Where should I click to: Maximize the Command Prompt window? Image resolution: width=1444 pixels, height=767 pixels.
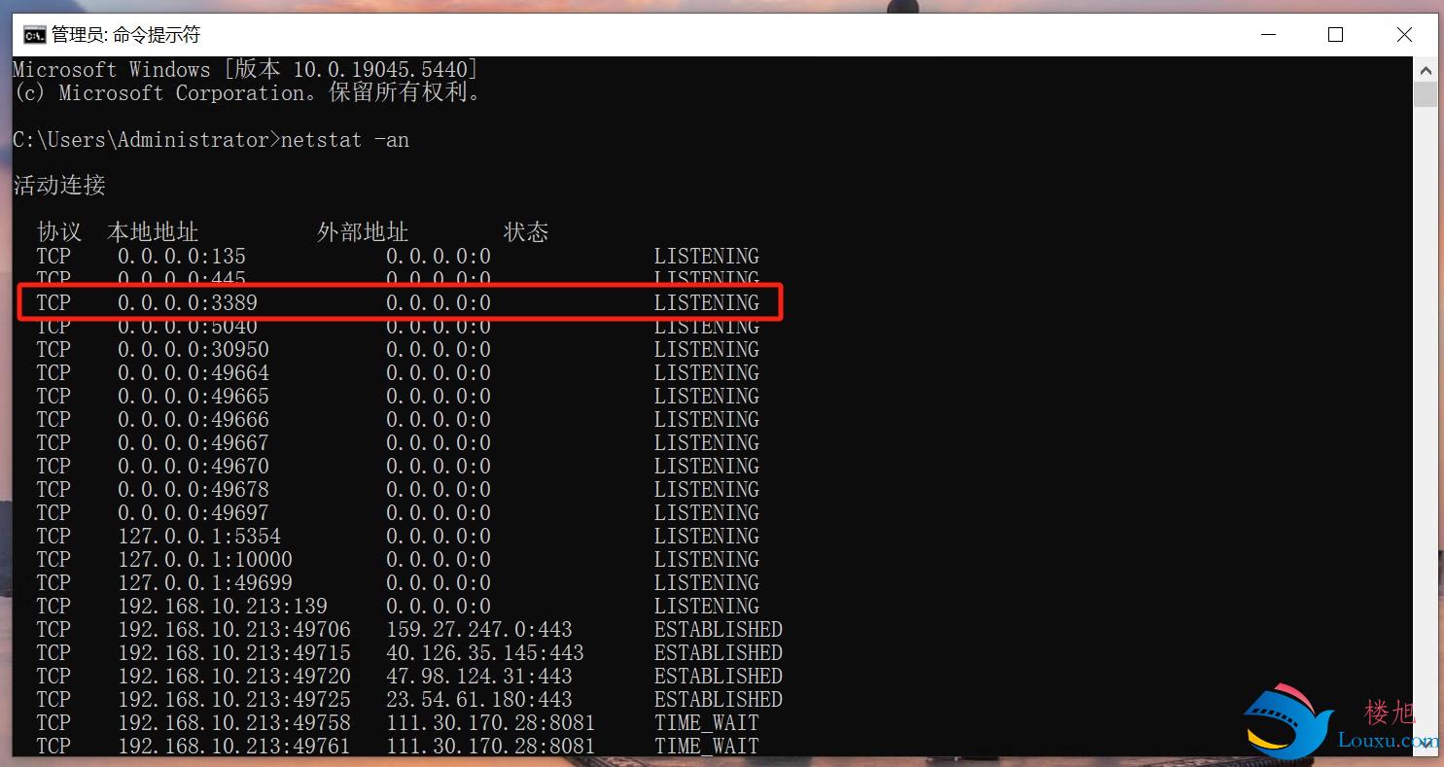pyautogui.click(x=1335, y=35)
